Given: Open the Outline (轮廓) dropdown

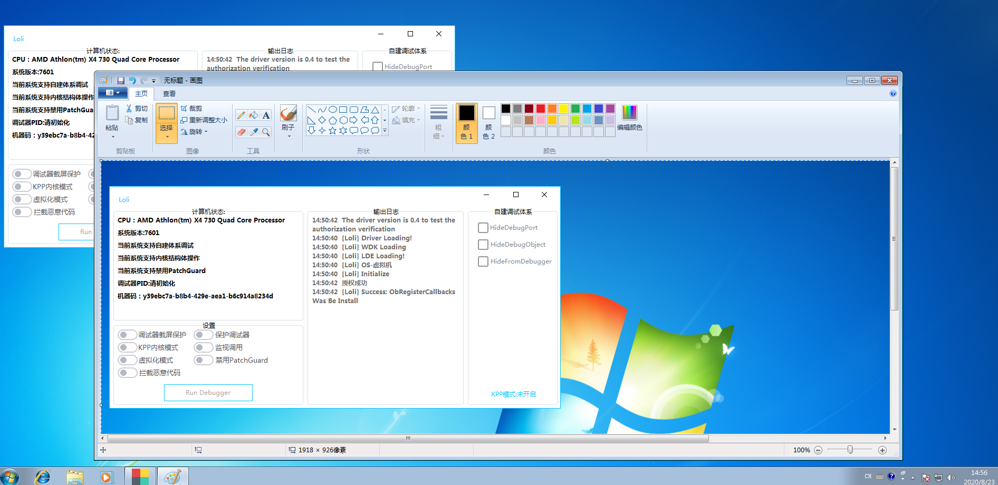Looking at the screenshot, I should (x=406, y=109).
